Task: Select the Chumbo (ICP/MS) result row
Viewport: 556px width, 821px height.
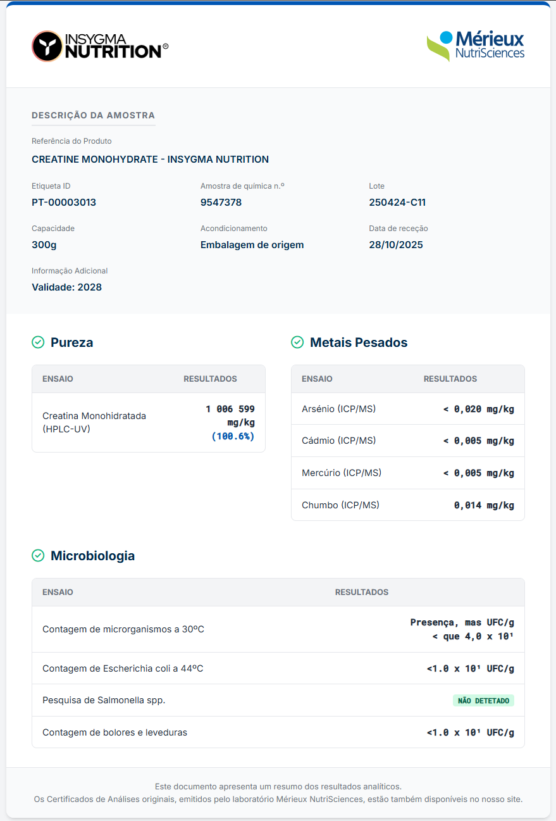Action: pyautogui.click(x=407, y=505)
